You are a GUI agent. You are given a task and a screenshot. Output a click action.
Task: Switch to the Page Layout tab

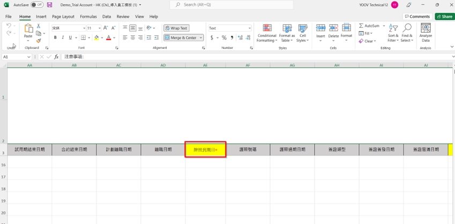coord(63,17)
